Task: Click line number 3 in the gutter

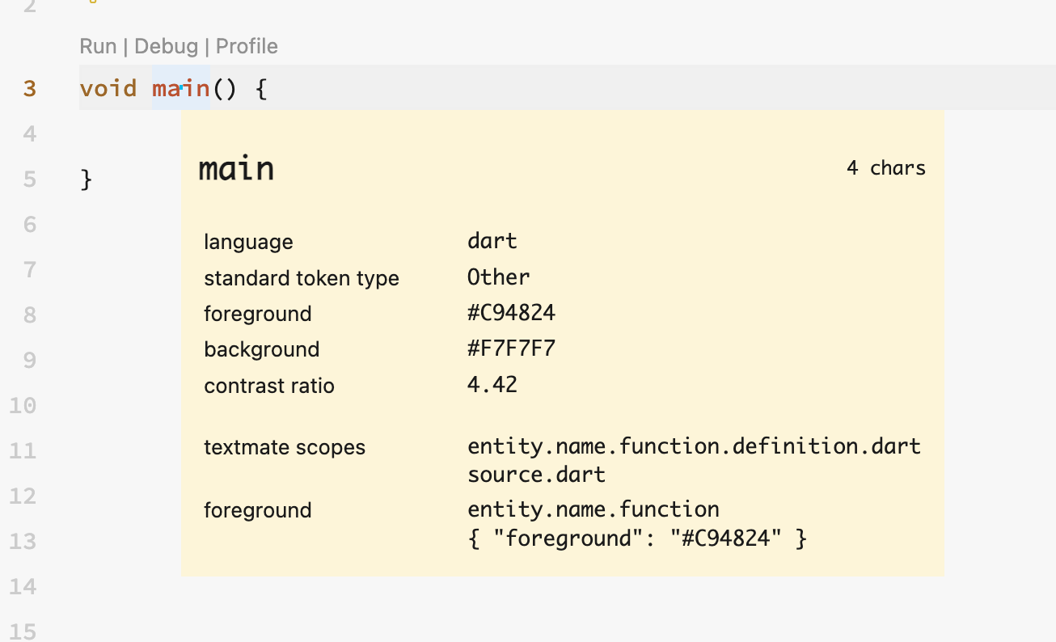Action: point(29,89)
